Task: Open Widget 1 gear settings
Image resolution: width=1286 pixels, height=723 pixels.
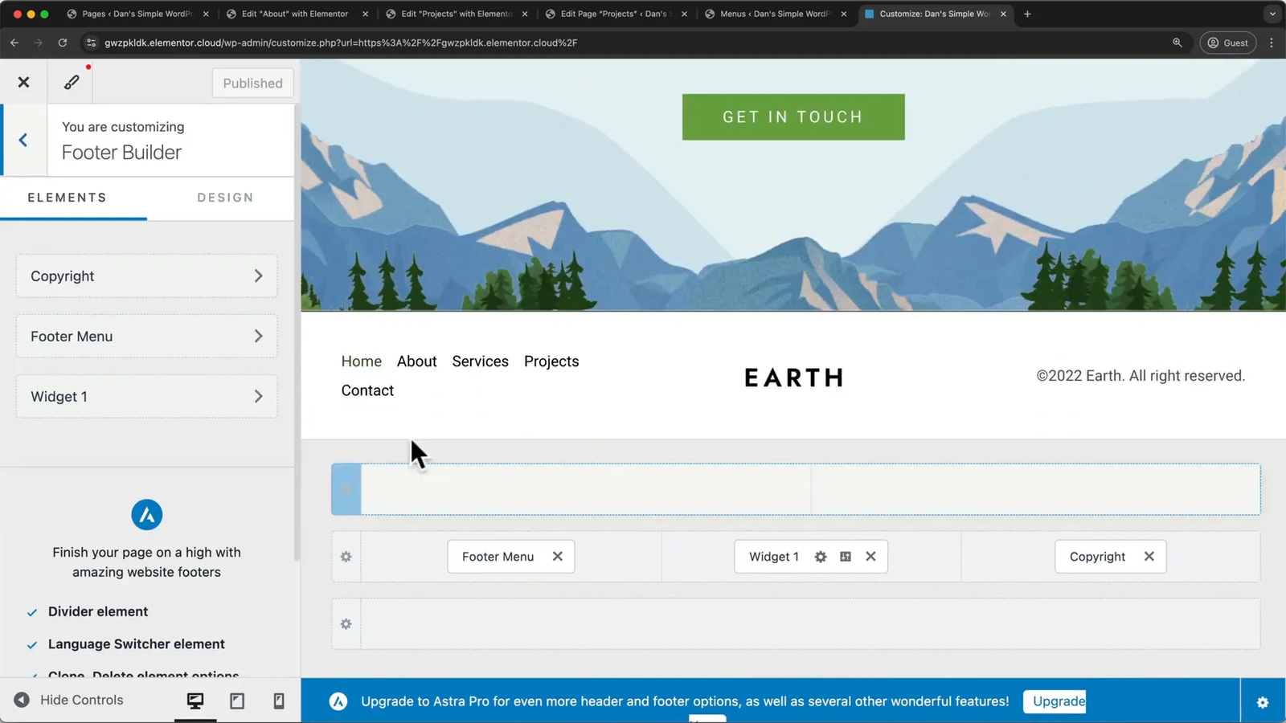Action: click(821, 557)
